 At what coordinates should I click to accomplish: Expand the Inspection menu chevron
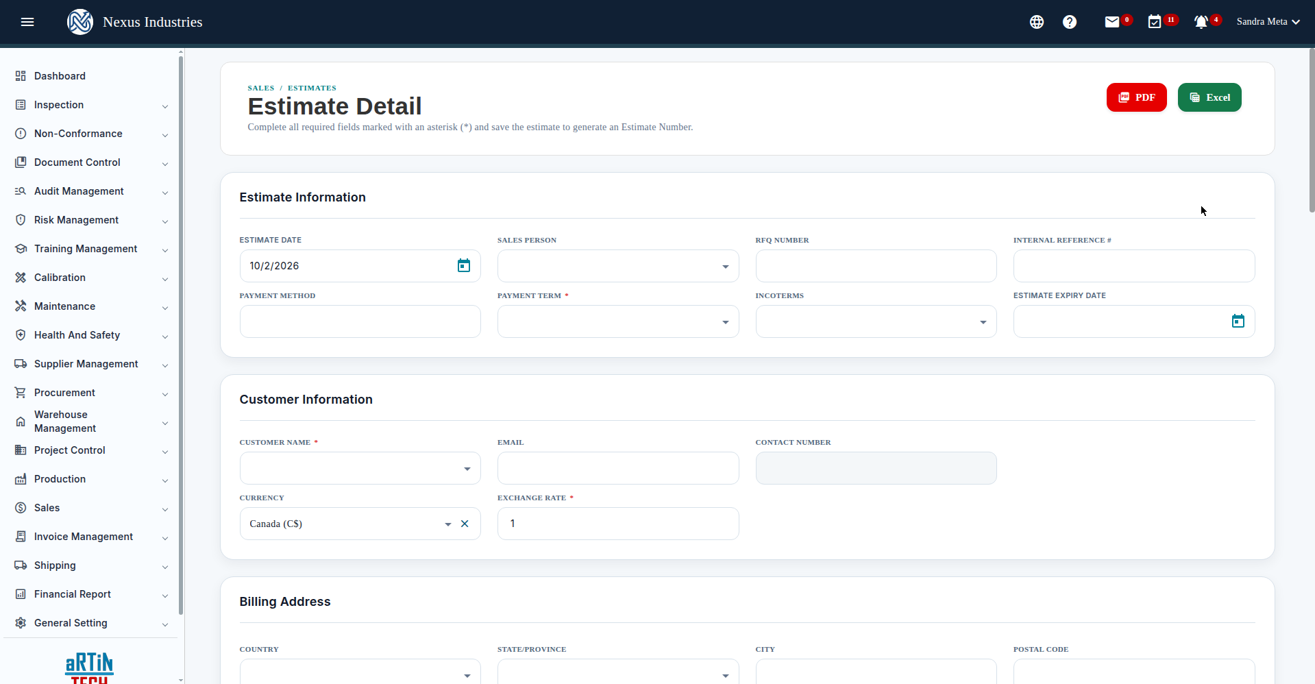tap(165, 106)
